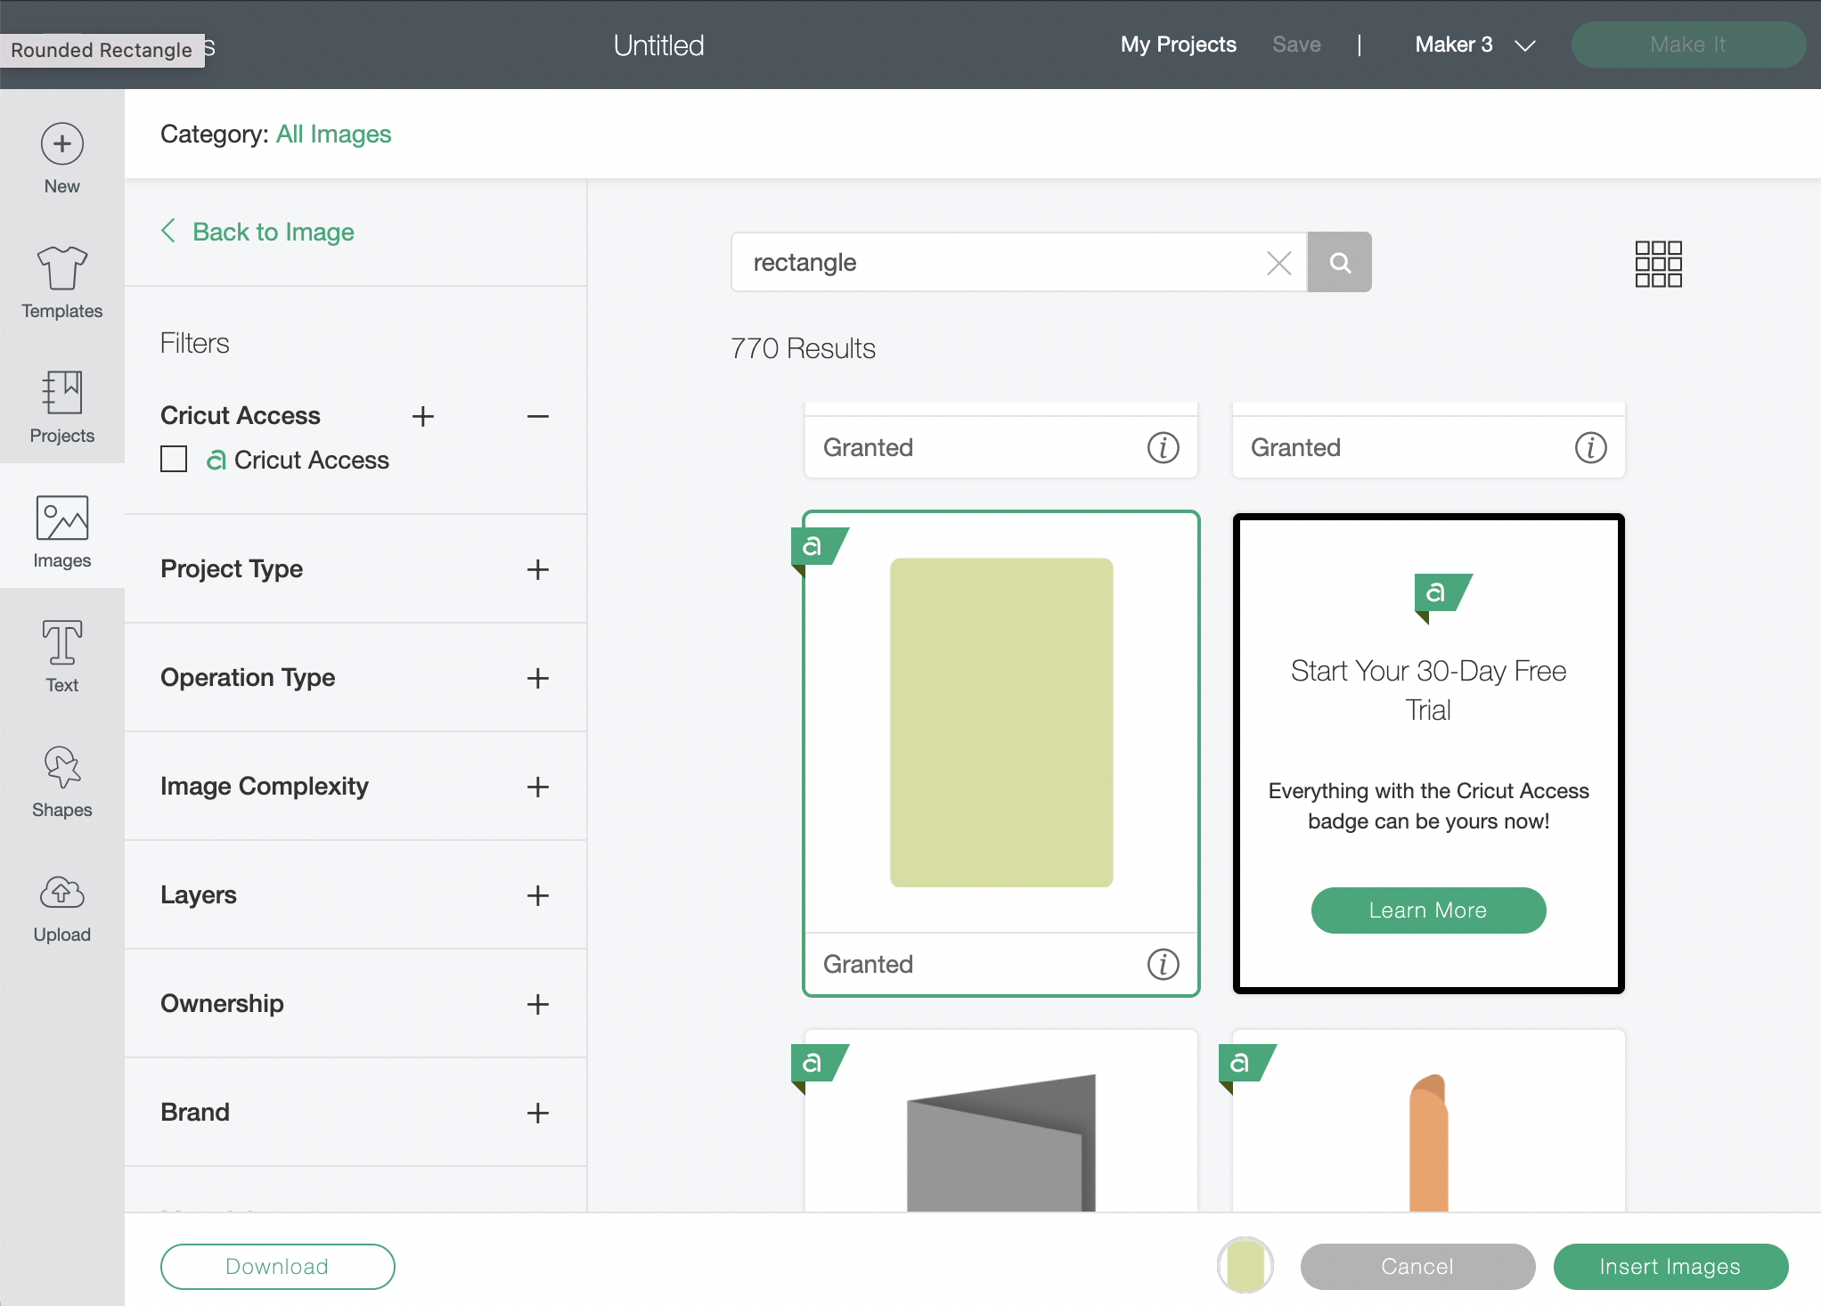Expand the Project Type filter
Image resolution: width=1821 pixels, height=1306 pixels.
pos(537,569)
